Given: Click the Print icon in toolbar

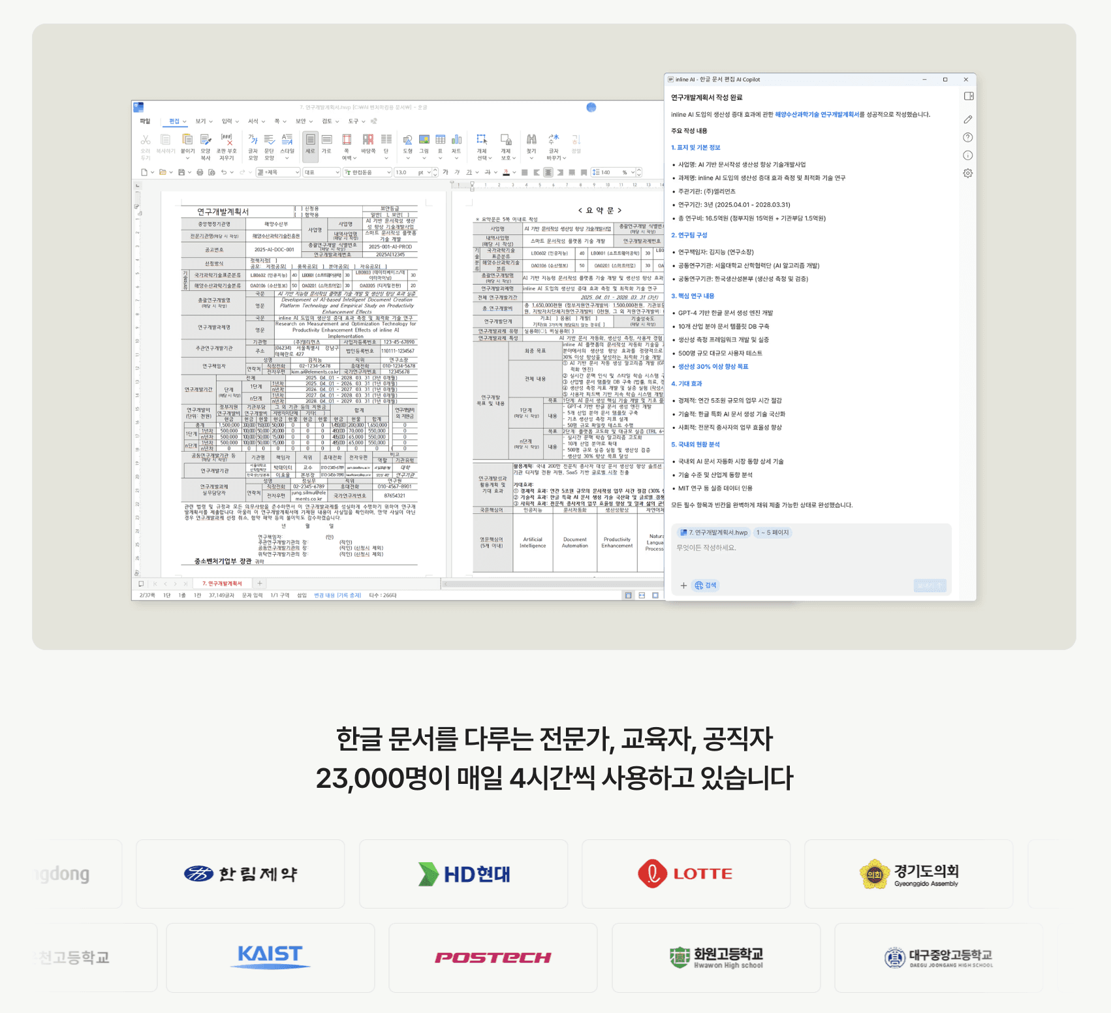Looking at the screenshot, I should point(200,172).
